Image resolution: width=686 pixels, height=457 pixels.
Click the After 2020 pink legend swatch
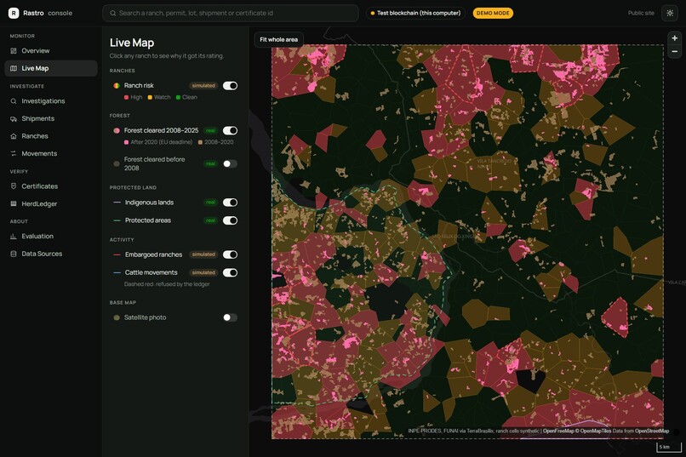tap(126, 142)
